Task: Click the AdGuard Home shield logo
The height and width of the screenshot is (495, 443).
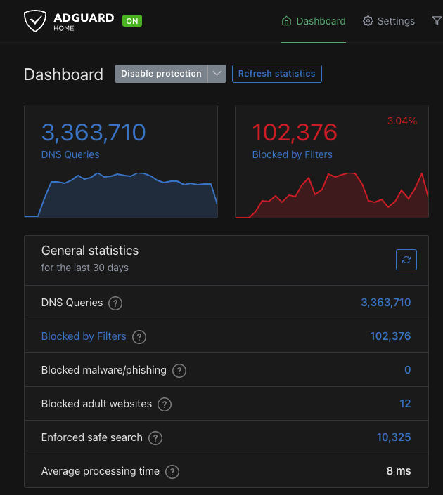Action: pyautogui.click(x=34, y=21)
